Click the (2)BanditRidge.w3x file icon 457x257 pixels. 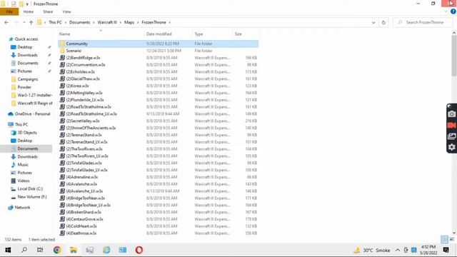(62, 58)
